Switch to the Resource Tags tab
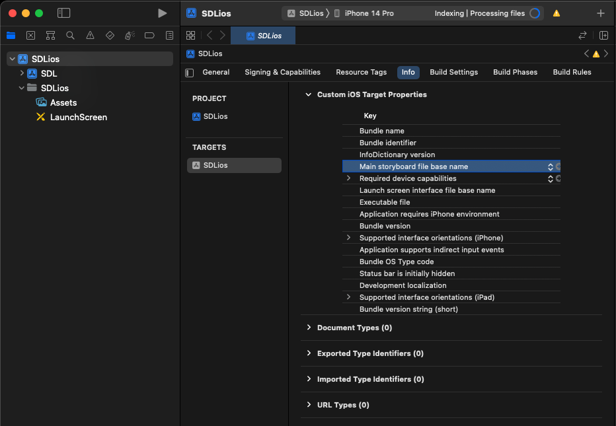 coord(361,72)
